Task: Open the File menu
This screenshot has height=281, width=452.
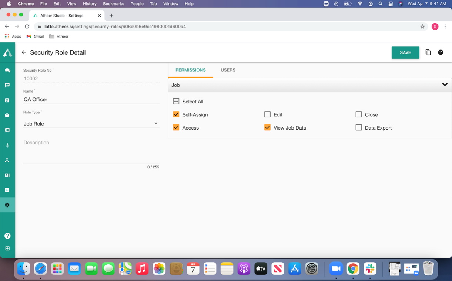Action: 43,4
